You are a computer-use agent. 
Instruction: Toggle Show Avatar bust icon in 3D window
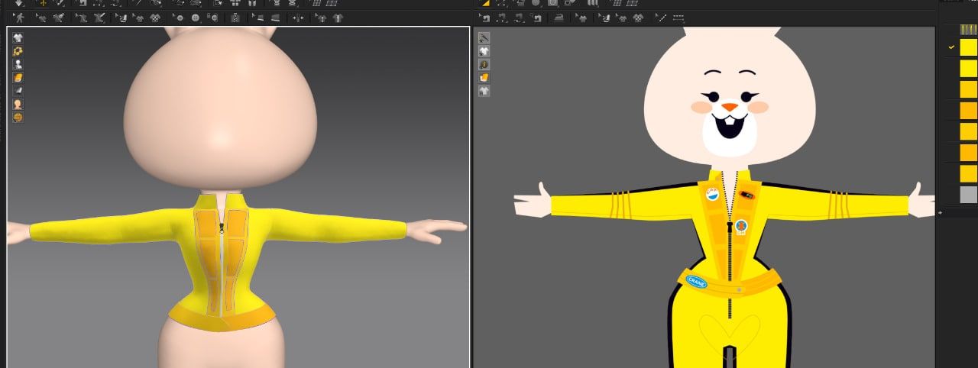point(18,64)
